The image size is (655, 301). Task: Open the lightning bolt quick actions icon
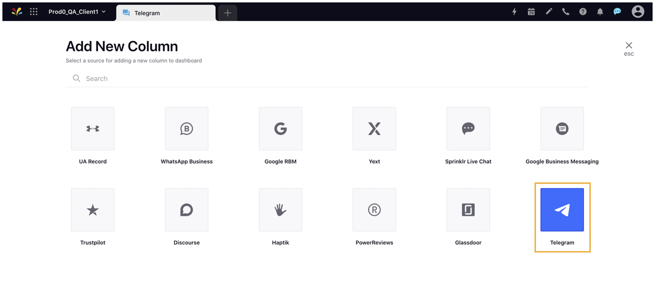click(514, 12)
